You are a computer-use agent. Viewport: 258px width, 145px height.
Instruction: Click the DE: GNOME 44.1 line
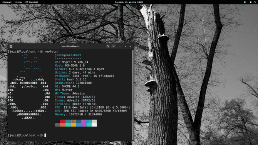67,87
